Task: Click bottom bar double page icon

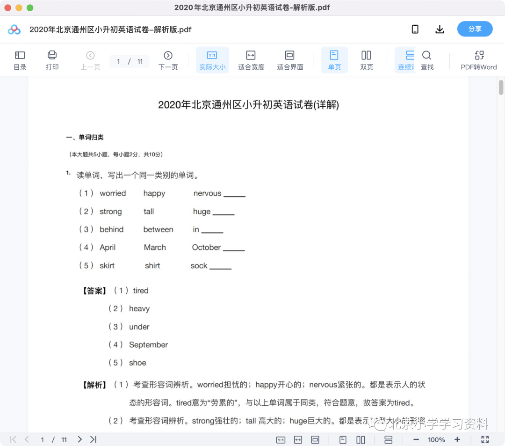Action: click(361, 439)
